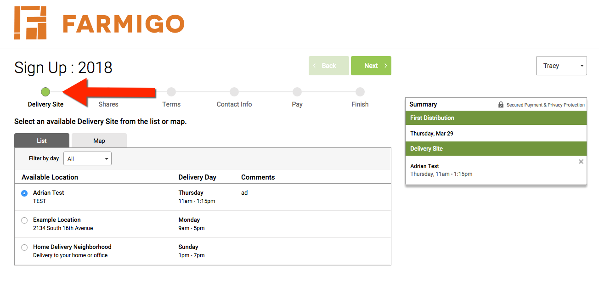This screenshot has height=293, width=599.
Task: Click the Sunday 1pm - 7pm delivery day
Action: coord(192,251)
